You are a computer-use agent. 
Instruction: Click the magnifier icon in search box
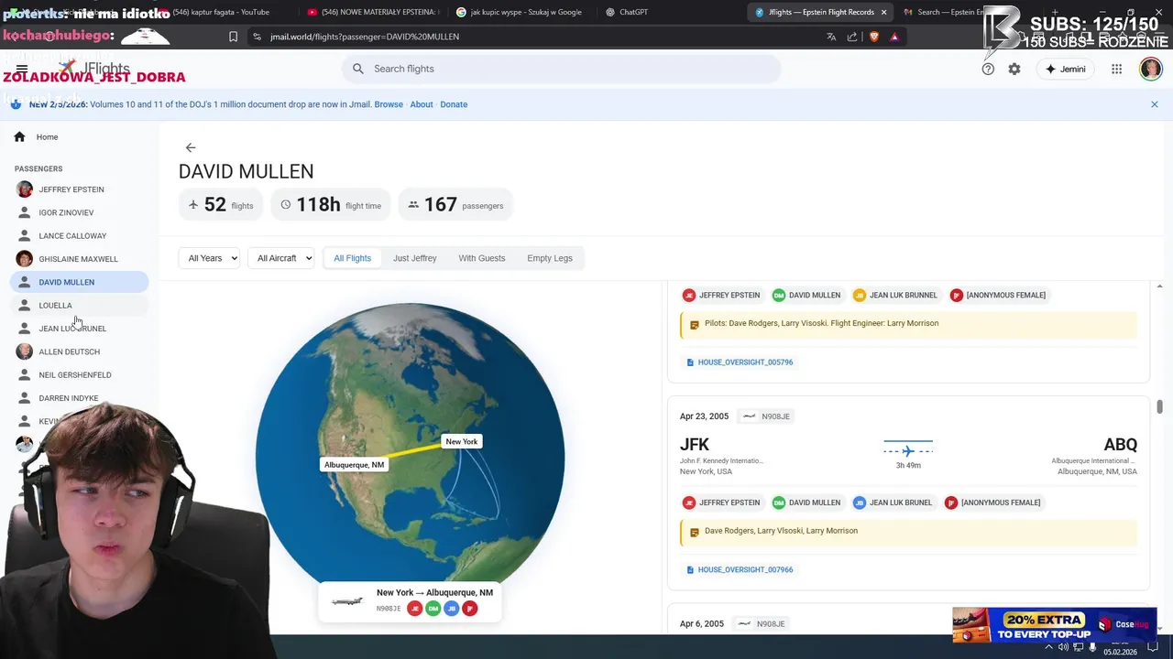tap(358, 69)
